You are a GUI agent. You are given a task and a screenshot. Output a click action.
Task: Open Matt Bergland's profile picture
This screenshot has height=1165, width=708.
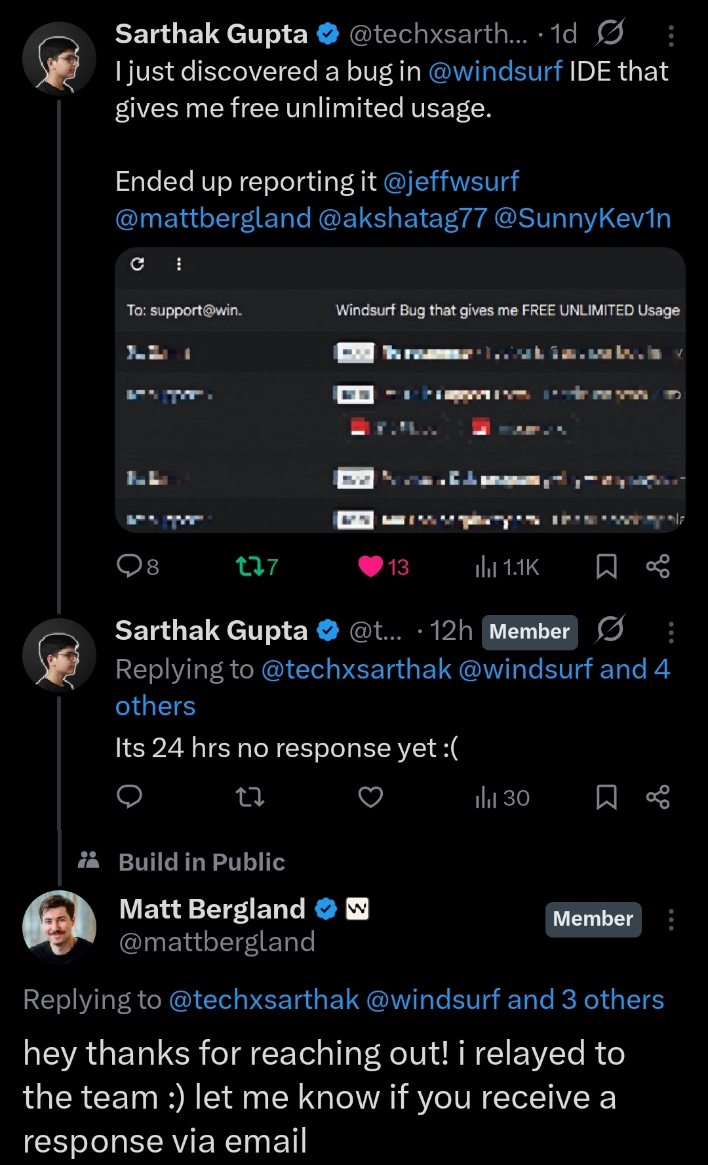pos(59,926)
